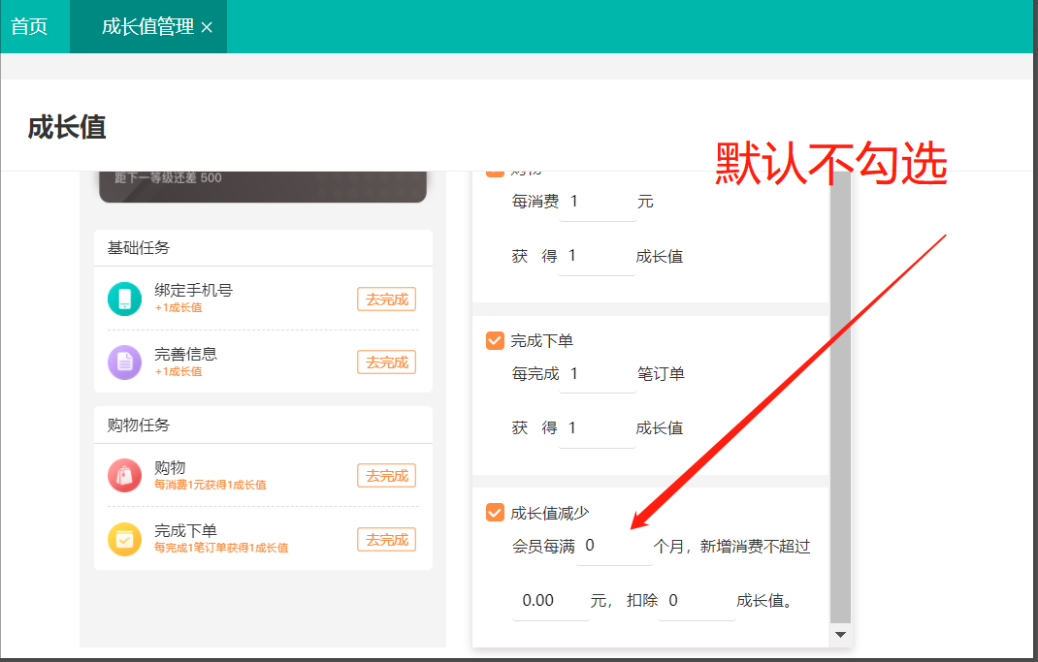Screen dimensions: 1038x662
Task: Click the purple document icon for 完善信息
Action: pos(124,363)
